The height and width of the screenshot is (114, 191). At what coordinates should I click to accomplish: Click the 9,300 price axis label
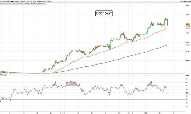(x=187, y=6)
